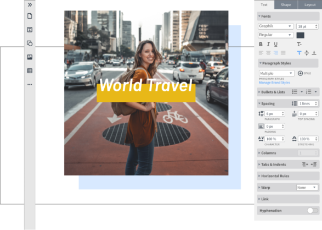Set vertical alignment to top
Image resolution: width=322 pixels, height=230 pixels.
click(x=299, y=53)
